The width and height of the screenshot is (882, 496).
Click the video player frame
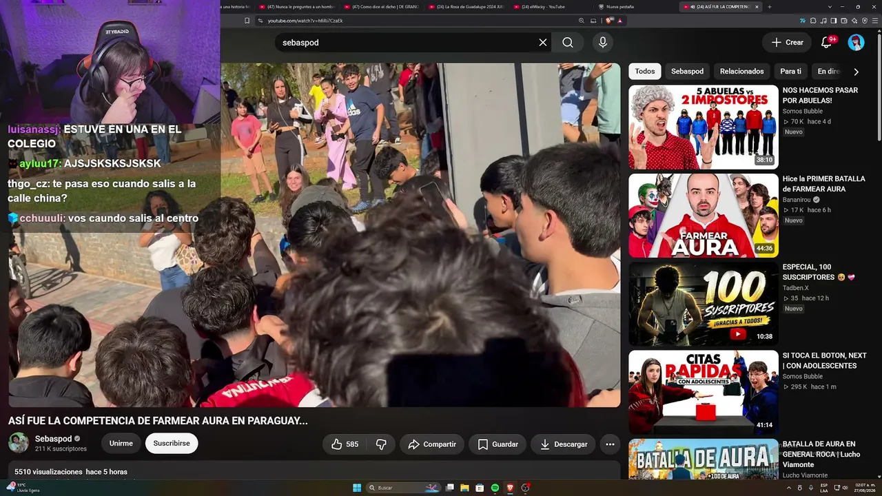pos(314,235)
